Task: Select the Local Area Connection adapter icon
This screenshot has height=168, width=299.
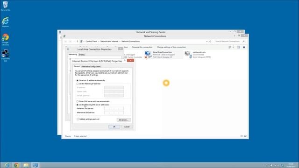Action: (x=148, y=54)
